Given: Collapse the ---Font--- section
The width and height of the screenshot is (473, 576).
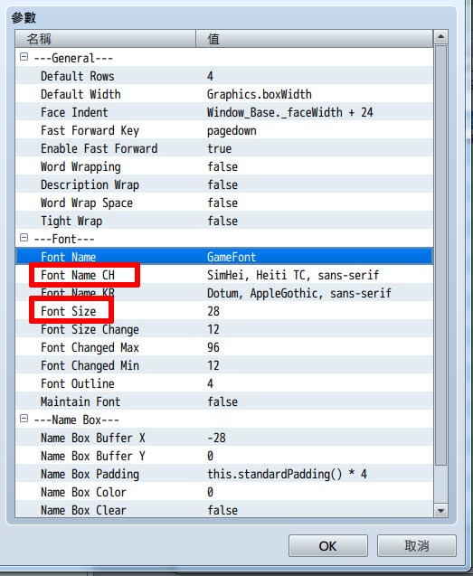Looking at the screenshot, I should coord(24,238).
